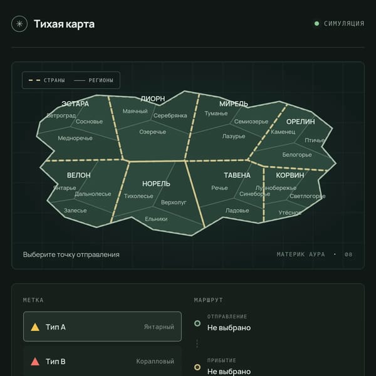Click the coral triangle icon for Тип B

point(35,362)
